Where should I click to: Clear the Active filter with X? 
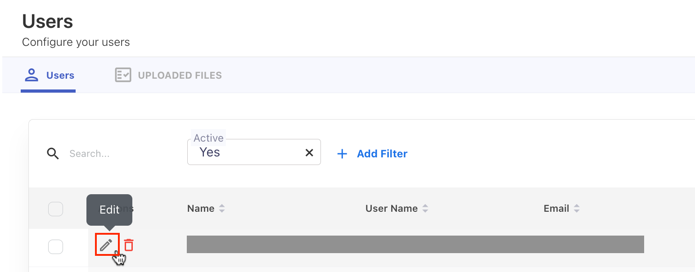pos(309,153)
